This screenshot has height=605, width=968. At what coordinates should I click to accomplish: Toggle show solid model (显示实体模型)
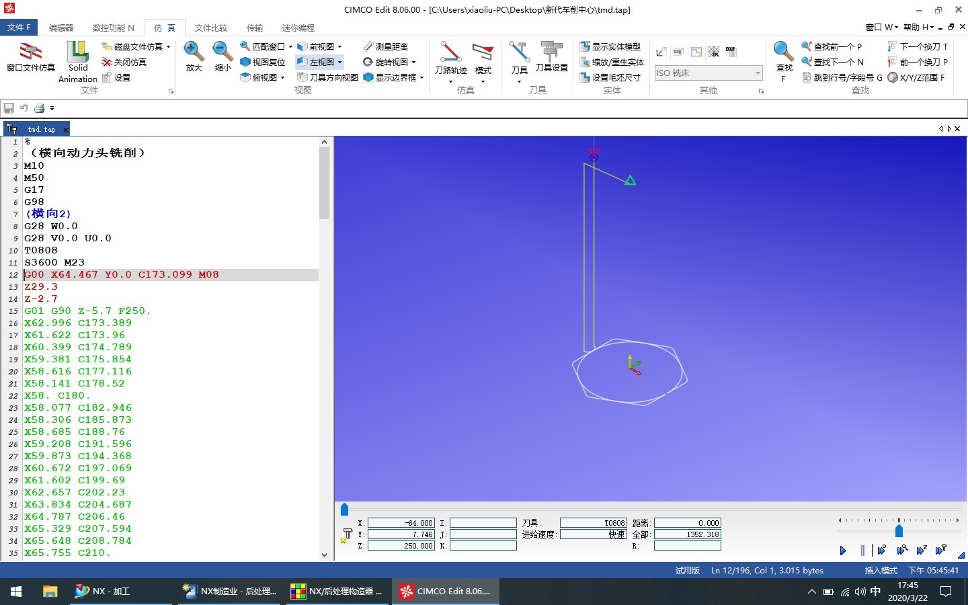610,46
